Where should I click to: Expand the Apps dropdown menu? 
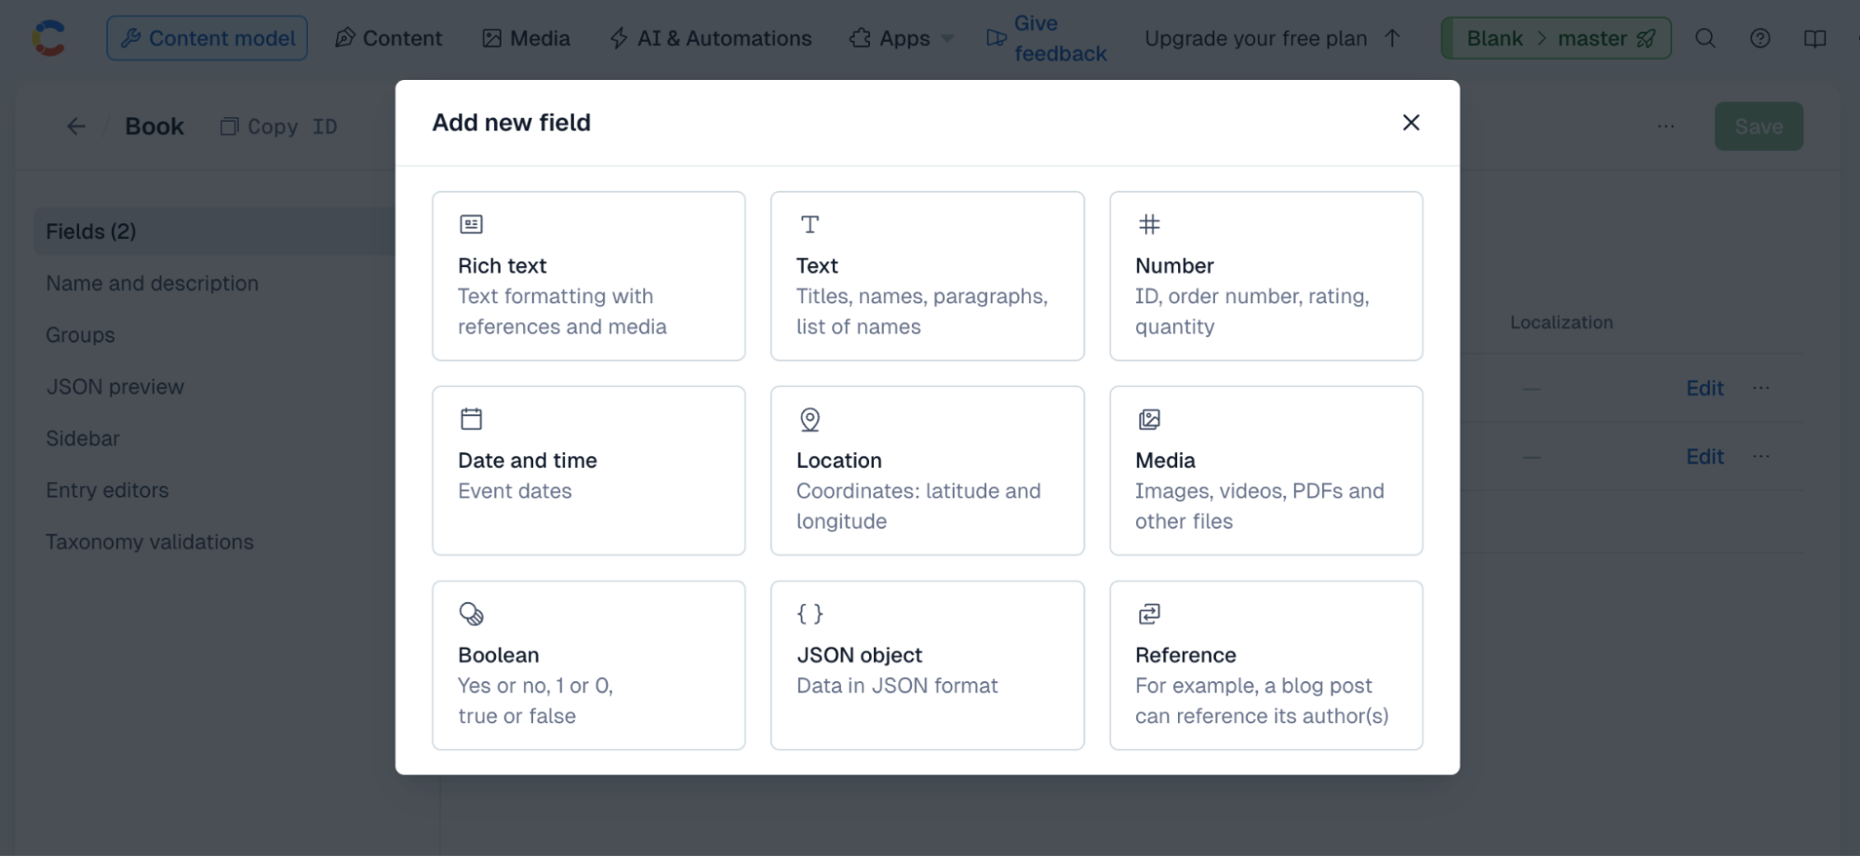pyautogui.click(x=902, y=38)
